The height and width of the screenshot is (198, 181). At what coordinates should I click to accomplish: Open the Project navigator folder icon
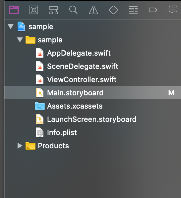14,10
